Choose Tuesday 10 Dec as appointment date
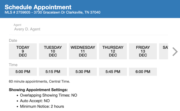This screenshot has height=111, width=180. (53, 51)
